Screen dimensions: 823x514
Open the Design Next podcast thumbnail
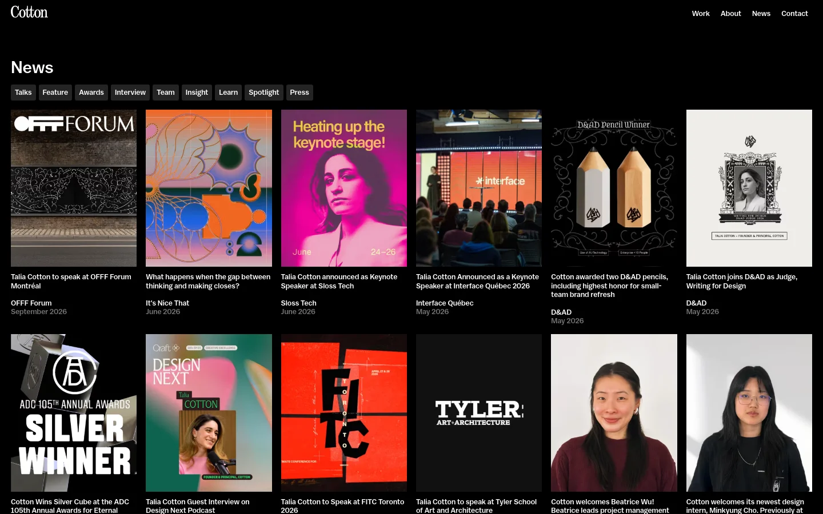click(x=209, y=413)
